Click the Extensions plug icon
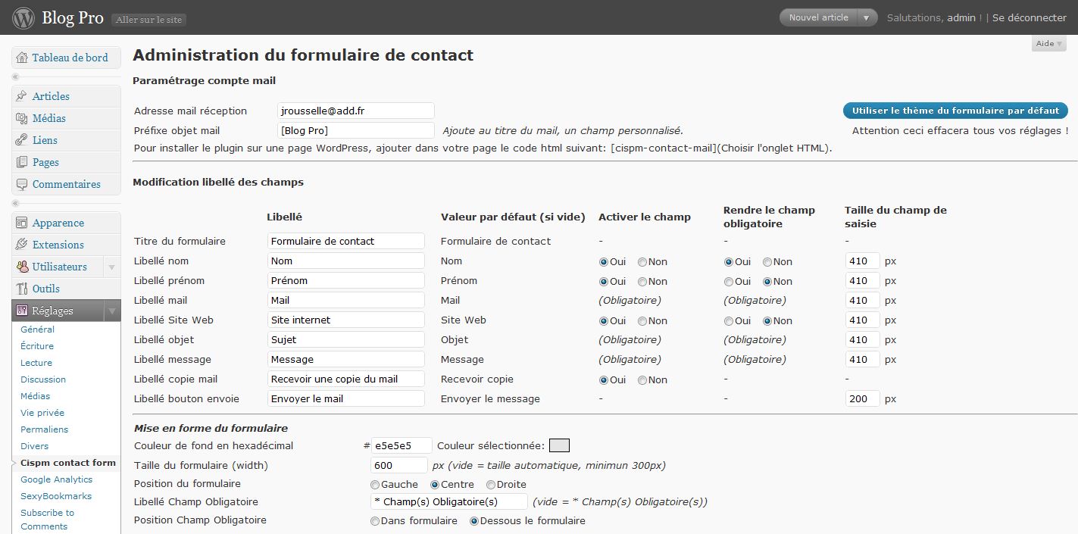Screen dimensions: 1078x534 [x=21, y=245]
